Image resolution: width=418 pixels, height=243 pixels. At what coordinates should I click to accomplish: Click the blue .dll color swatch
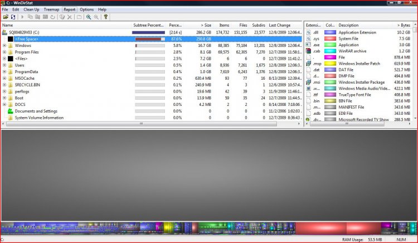(330, 32)
